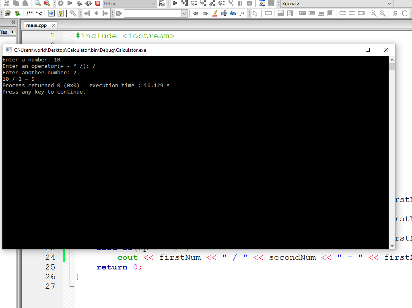The image size is (412, 308).
Task: Close the Management side panel
Action: pos(14,22)
